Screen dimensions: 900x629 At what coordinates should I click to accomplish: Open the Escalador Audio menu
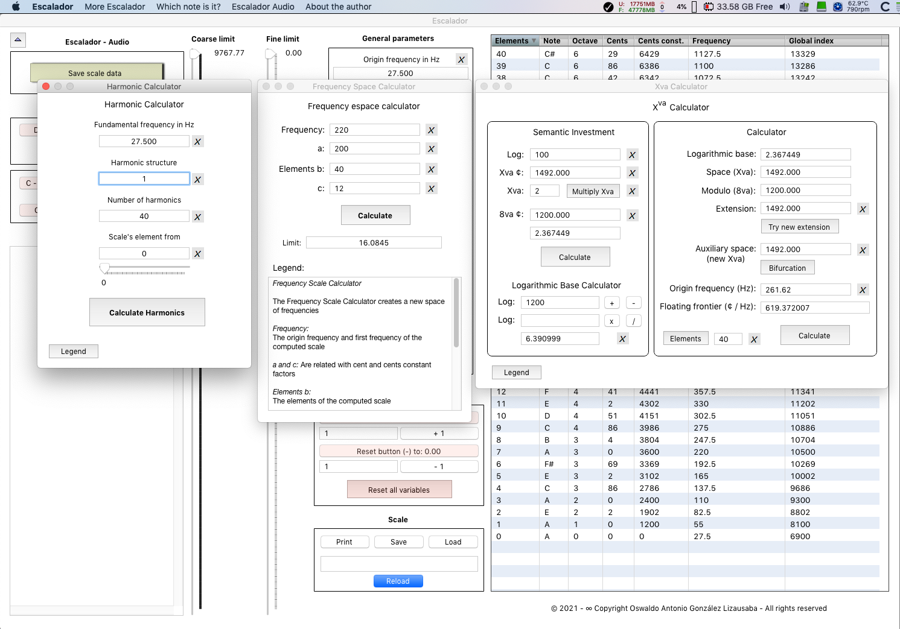tap(263, 7)
